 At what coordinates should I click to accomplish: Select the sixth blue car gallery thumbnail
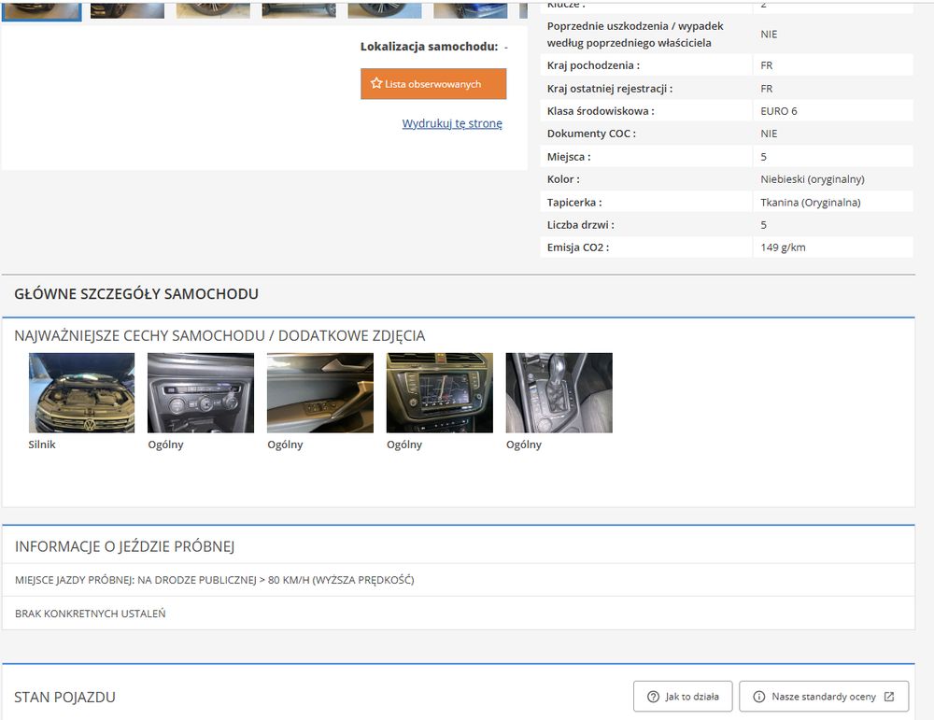(x=471, y=10)
